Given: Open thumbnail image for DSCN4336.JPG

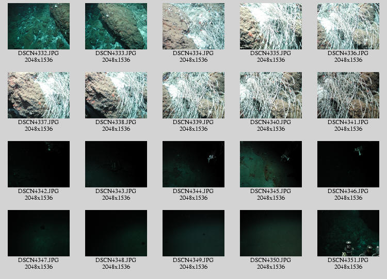Looking at the screenshot, I should coord(348,26).
